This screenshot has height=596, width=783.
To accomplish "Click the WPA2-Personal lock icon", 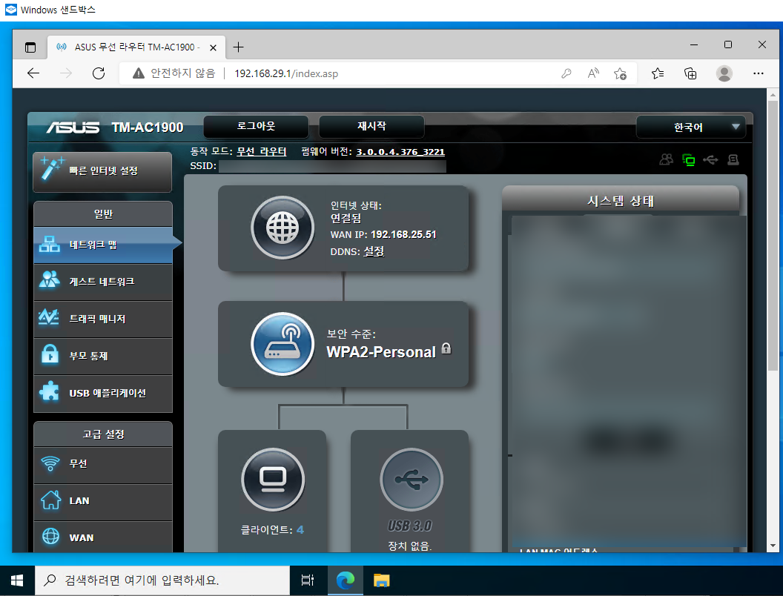I will pyautogui.click(x=446, y=348).
